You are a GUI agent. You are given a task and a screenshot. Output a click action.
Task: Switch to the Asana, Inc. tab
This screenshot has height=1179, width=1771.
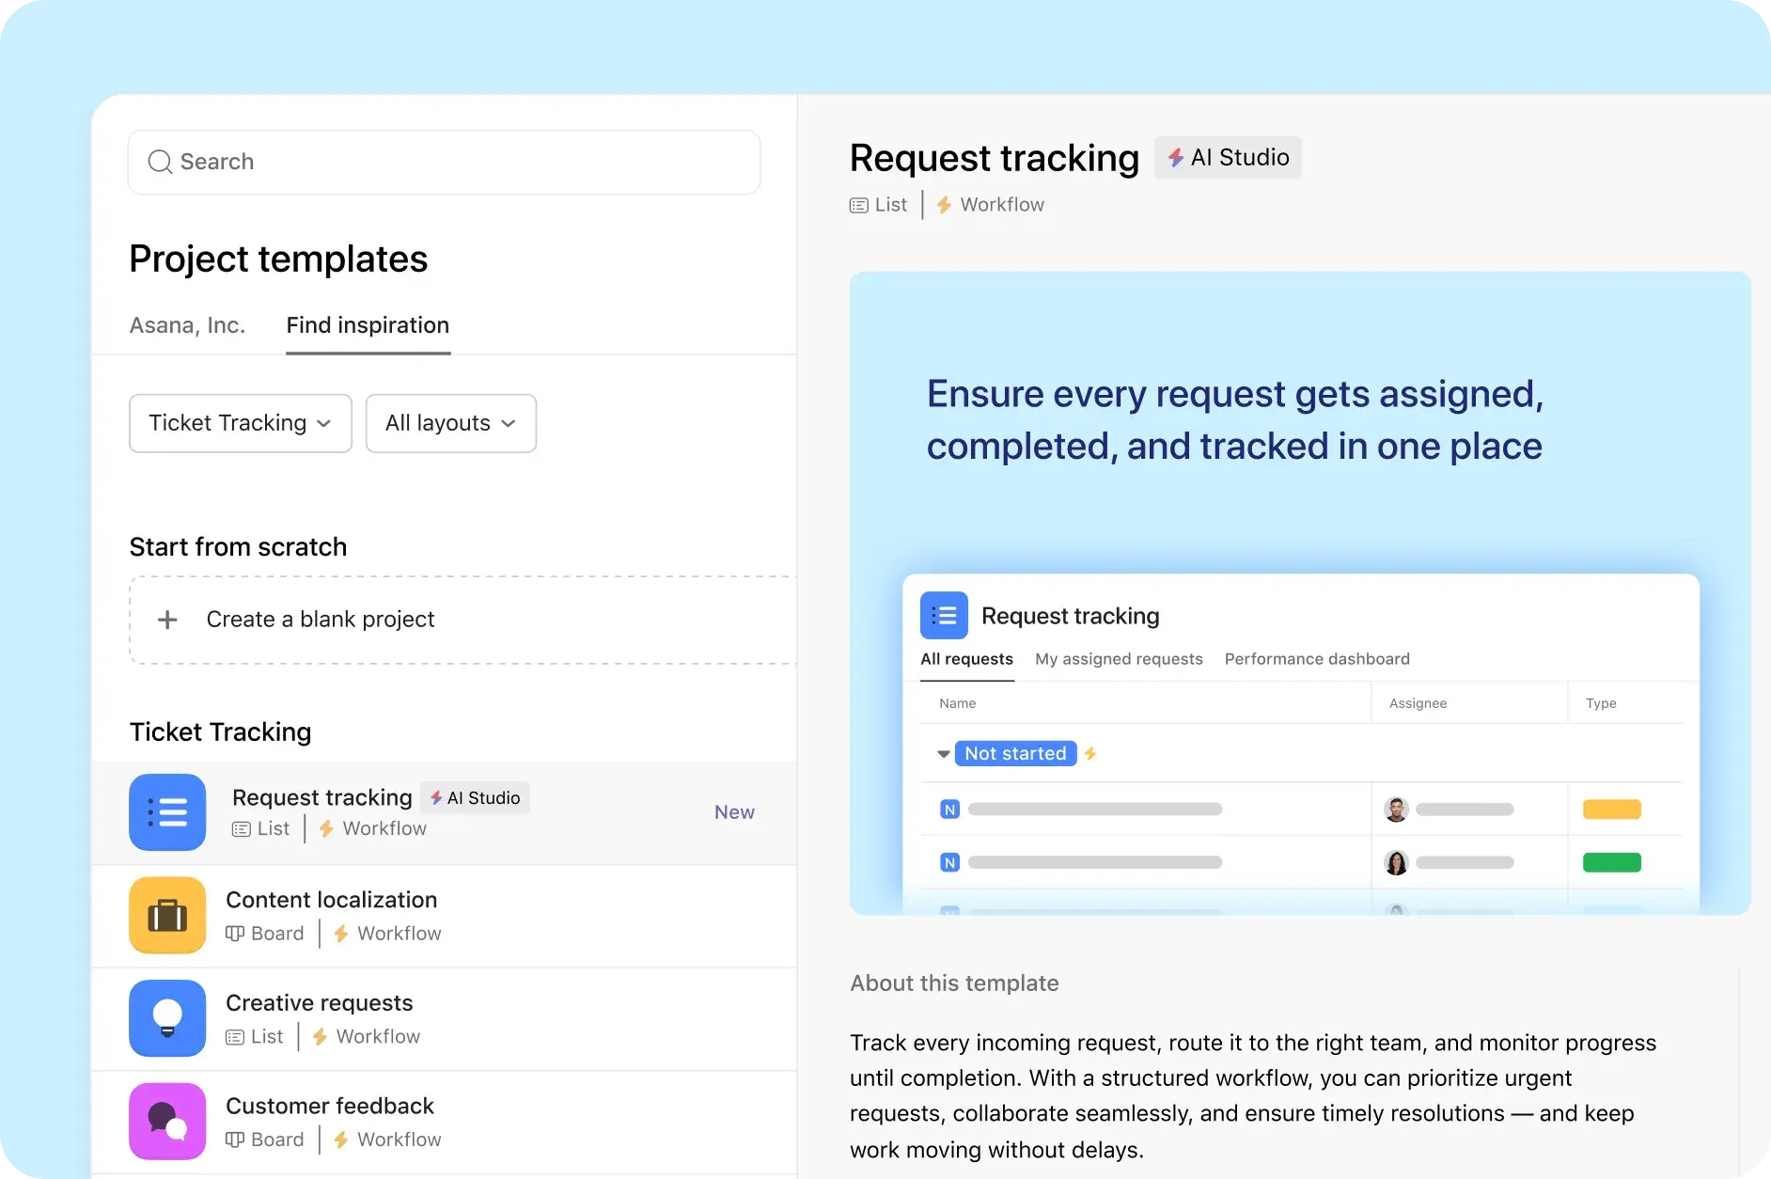tap(187, 325)
